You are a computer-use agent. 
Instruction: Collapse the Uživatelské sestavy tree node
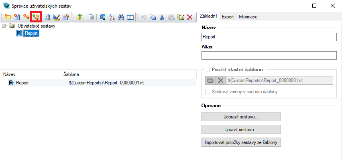point(4,26)
